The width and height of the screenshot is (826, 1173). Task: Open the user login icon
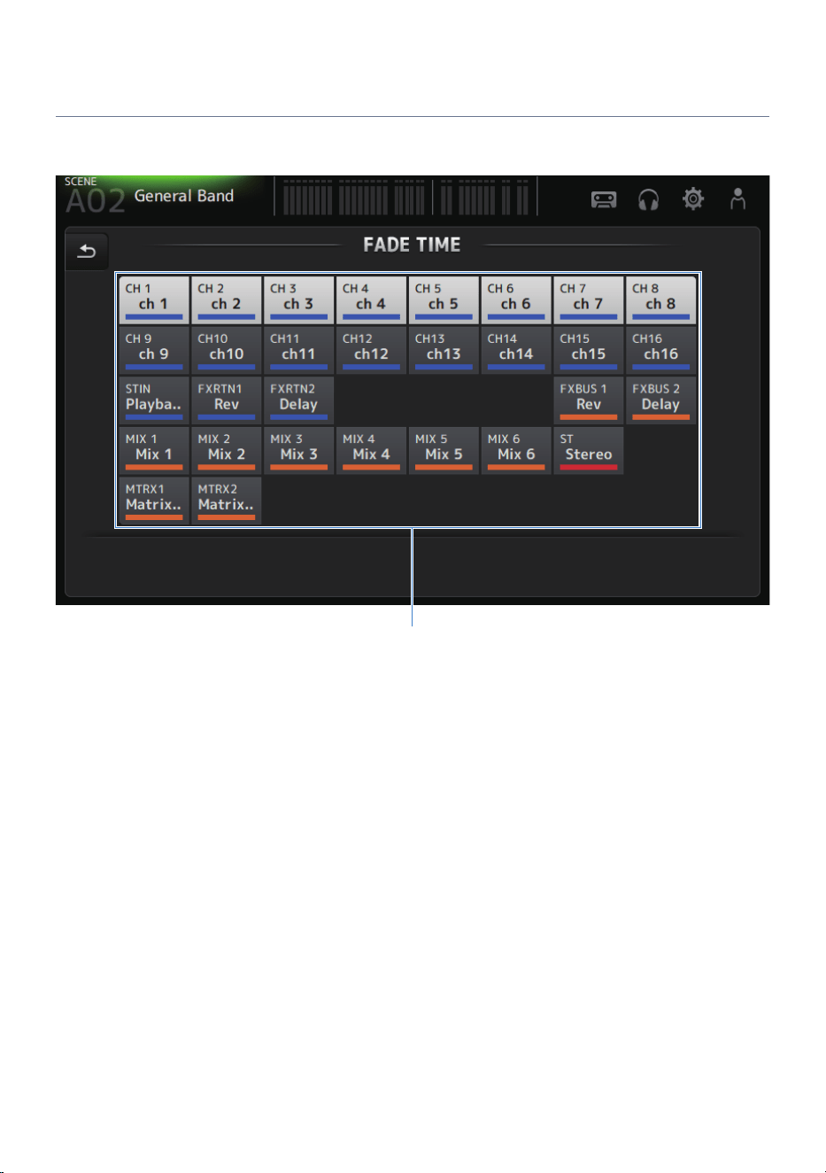tap(737, 198)
